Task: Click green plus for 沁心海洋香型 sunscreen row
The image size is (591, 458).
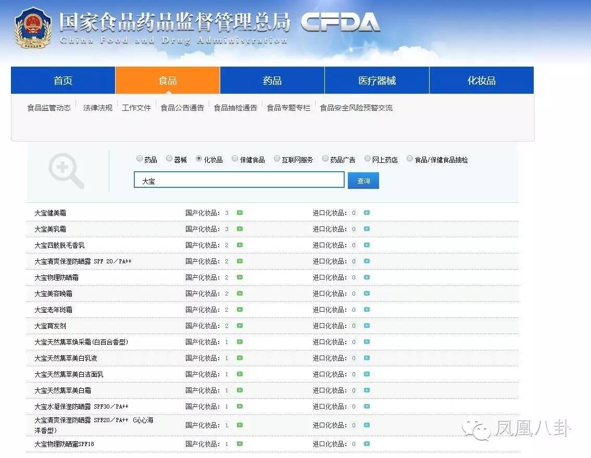Action: point(240,425)
